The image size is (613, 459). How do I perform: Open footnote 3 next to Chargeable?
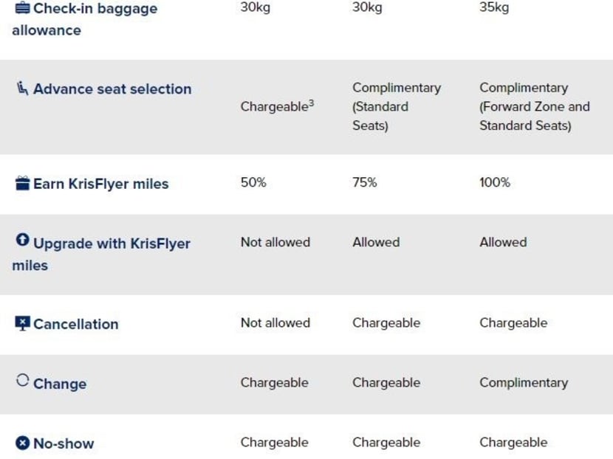coord(311,103)
